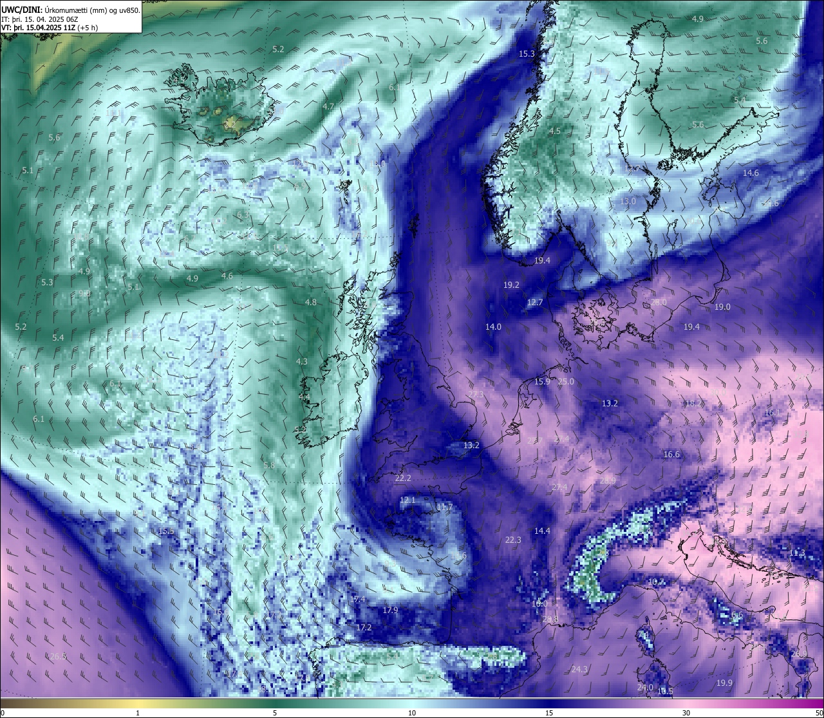Click the 19.9 value label

[x=724, y=683]
